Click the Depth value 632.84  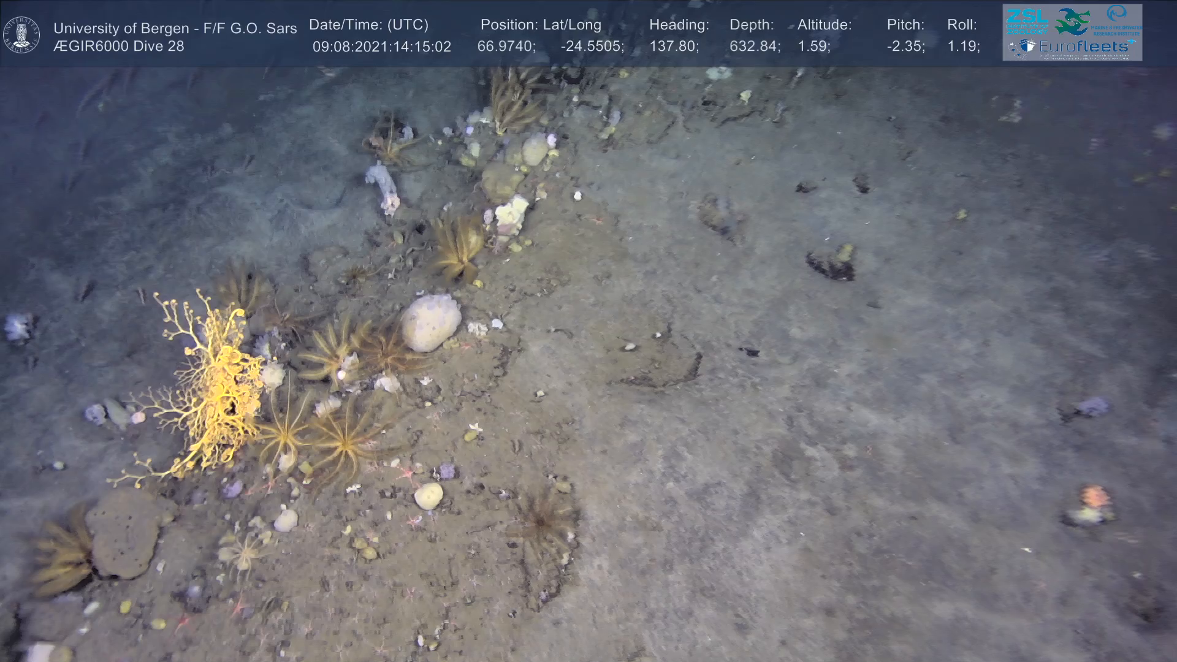click(754, 47)
